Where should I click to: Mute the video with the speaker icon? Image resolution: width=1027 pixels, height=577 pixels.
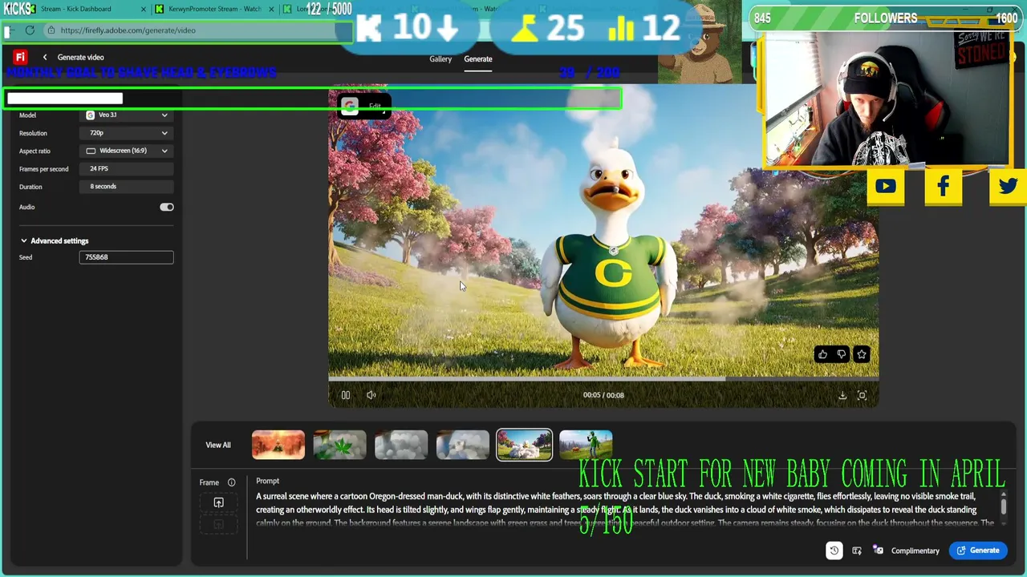tap(371, 395)
